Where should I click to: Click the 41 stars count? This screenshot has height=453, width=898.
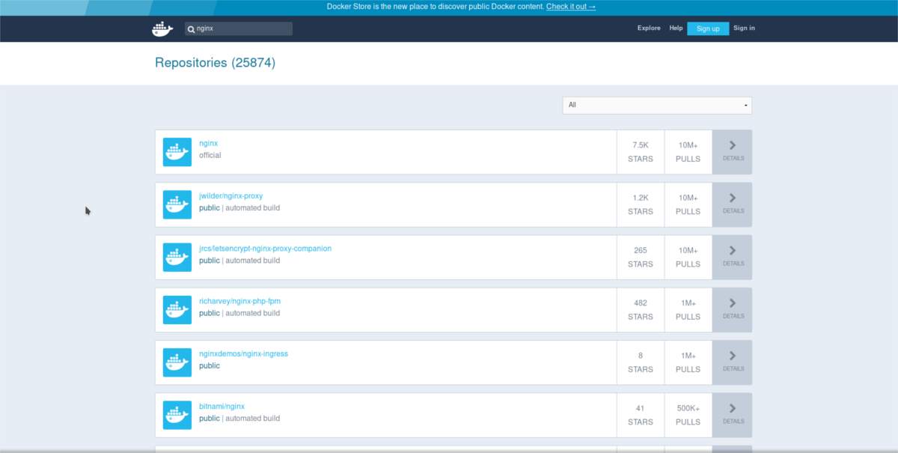(641, 408)
